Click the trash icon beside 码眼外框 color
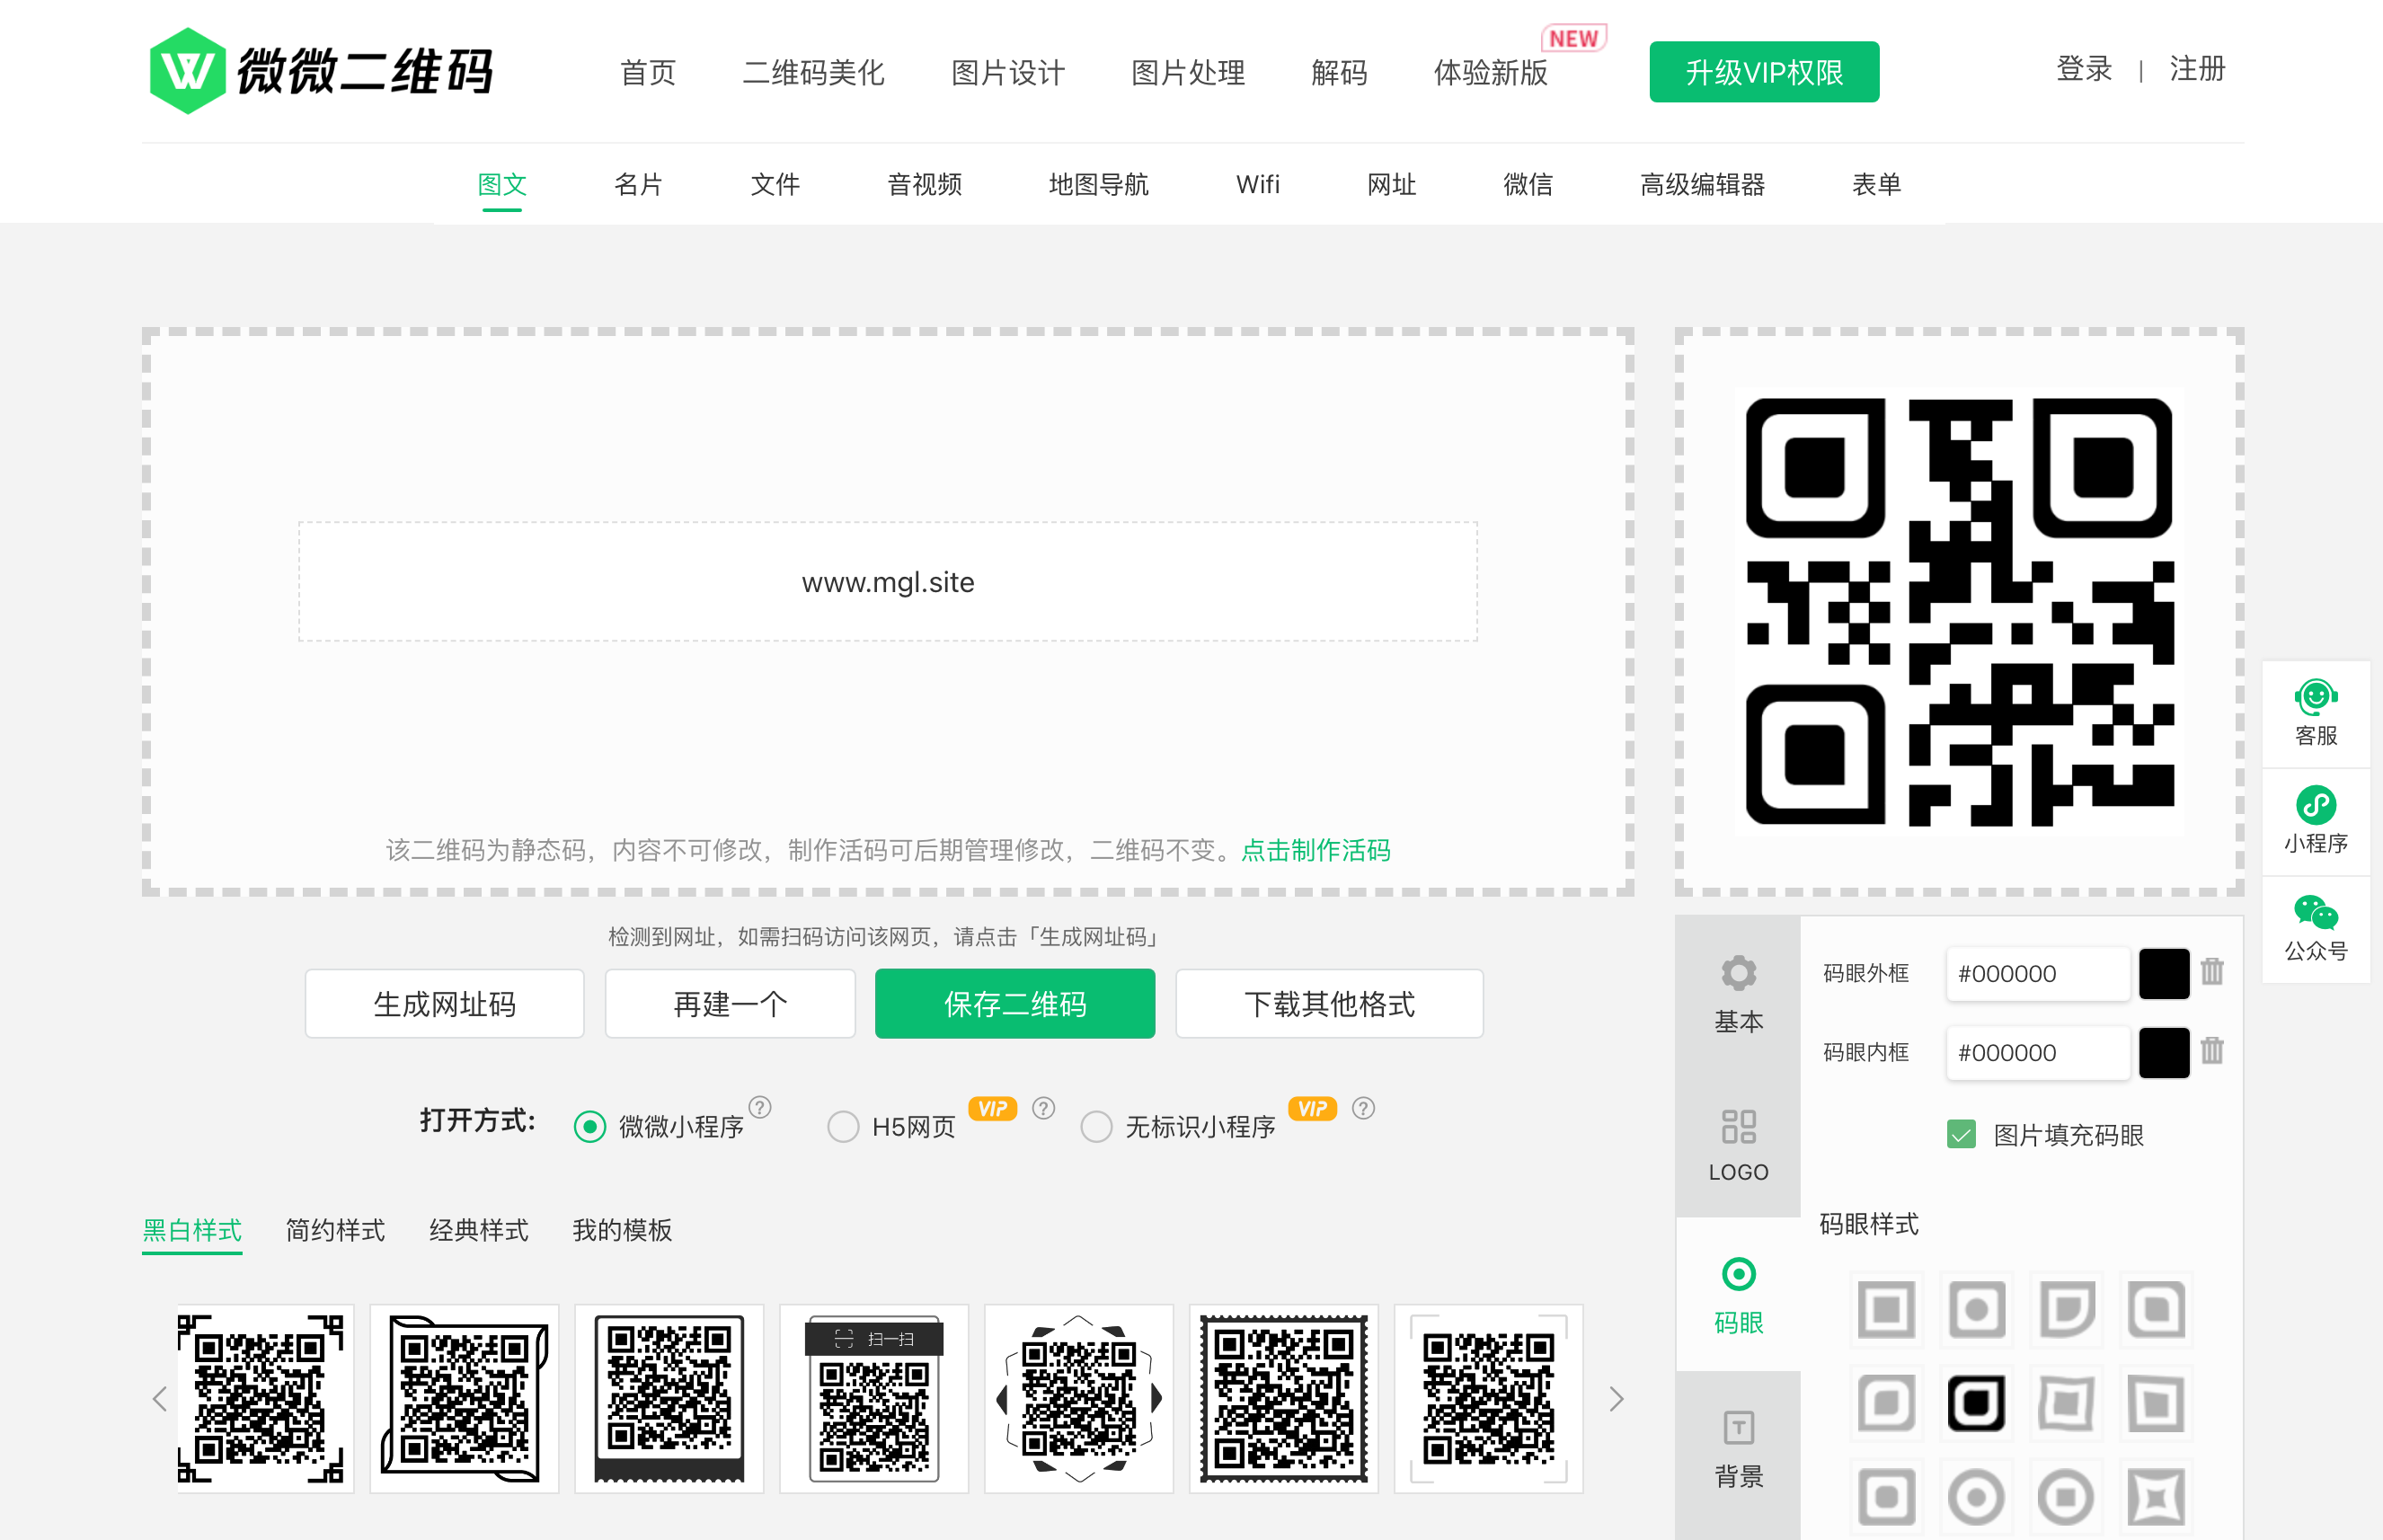2383x1540 pixels. pos(2211,972)
